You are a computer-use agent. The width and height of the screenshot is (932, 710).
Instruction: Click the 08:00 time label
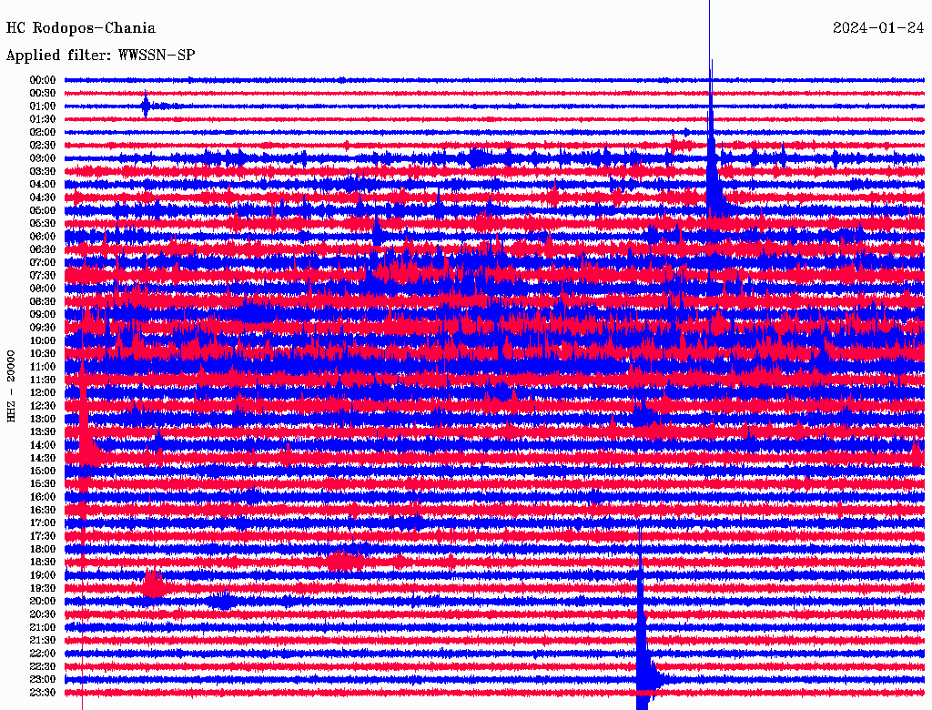(43, 289)
